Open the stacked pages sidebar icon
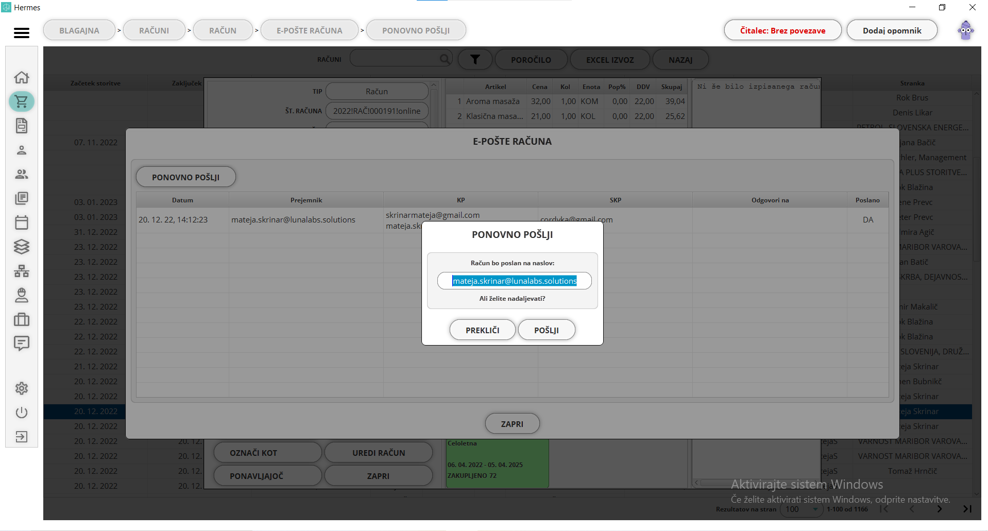The width and height of the screenshot is (988, 531). [21, 198]
